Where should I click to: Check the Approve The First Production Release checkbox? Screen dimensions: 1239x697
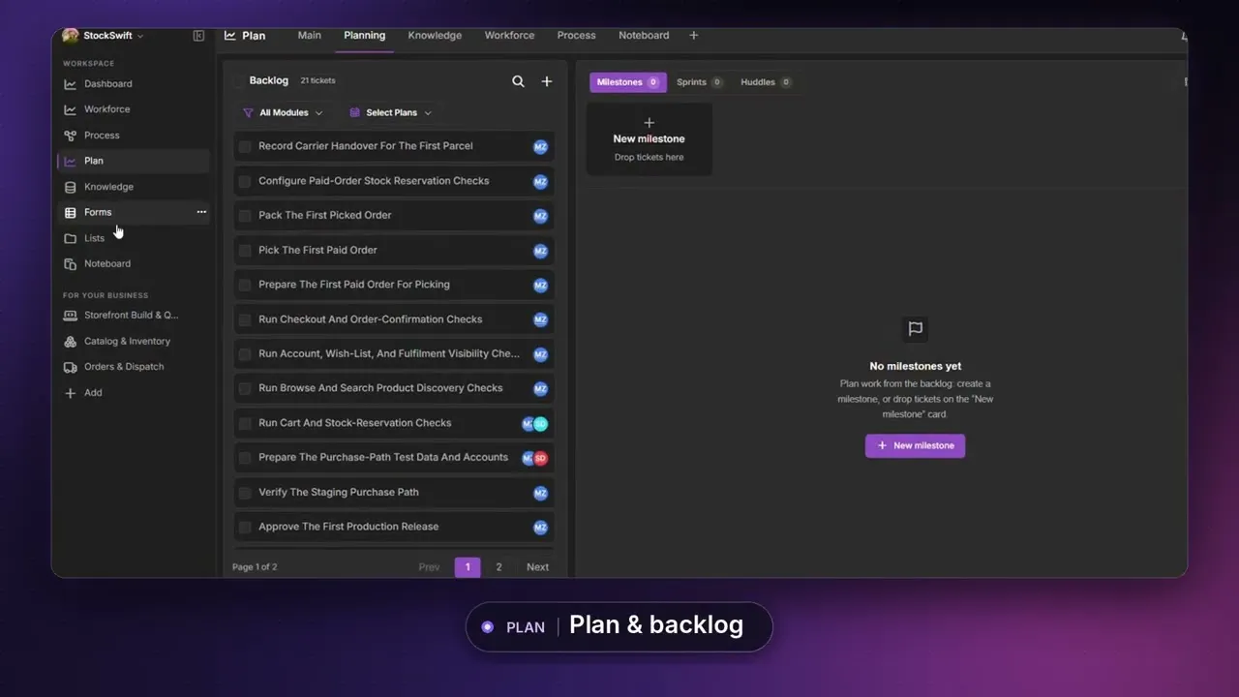coord(245,528)
